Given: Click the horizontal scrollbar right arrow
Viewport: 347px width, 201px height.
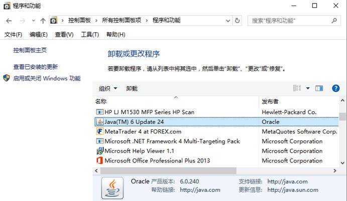Looking at the screenshot, I should click(335, 171).
